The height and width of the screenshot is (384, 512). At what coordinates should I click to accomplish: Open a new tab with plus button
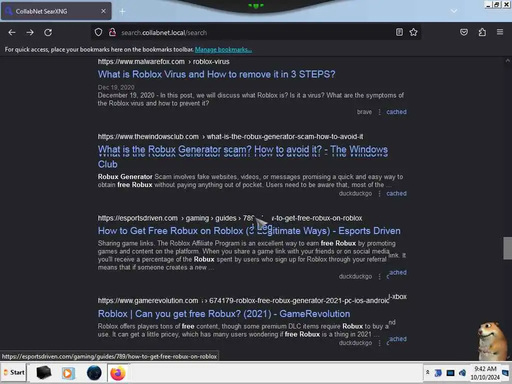tap(122, 11)
